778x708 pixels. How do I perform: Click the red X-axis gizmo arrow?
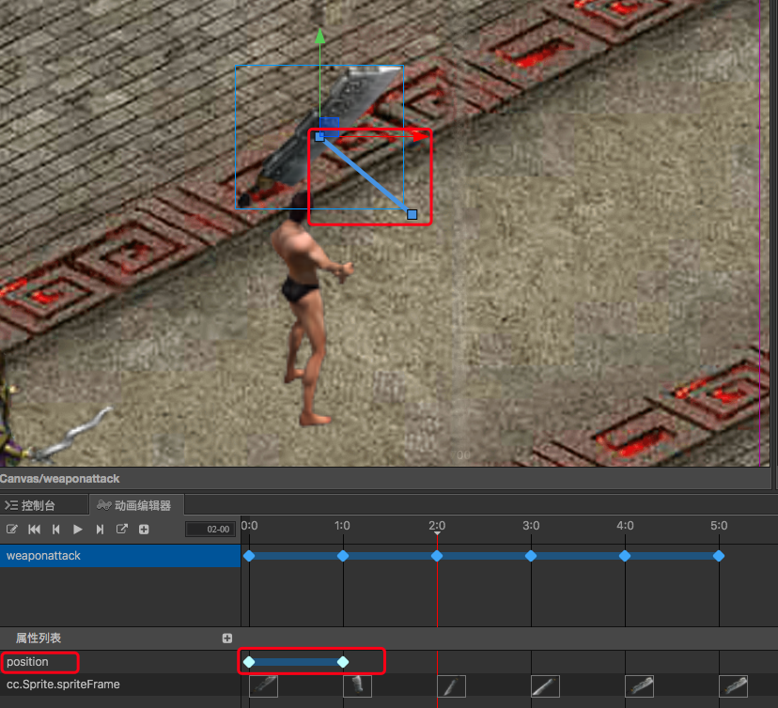(421, 135)
